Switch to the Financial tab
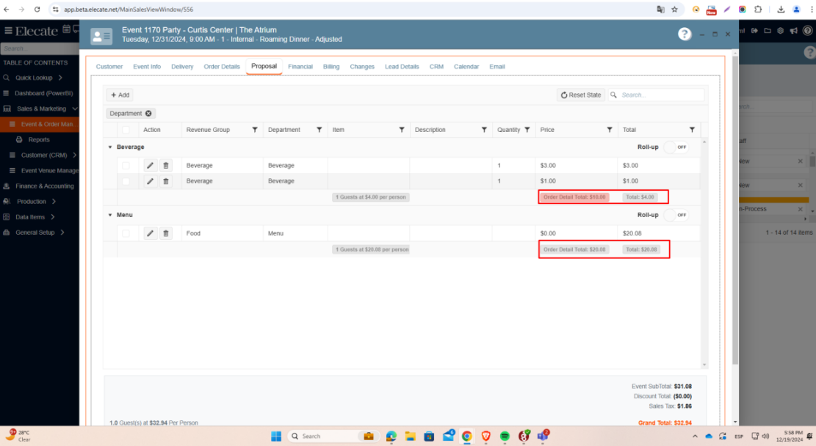 [300, 67]
